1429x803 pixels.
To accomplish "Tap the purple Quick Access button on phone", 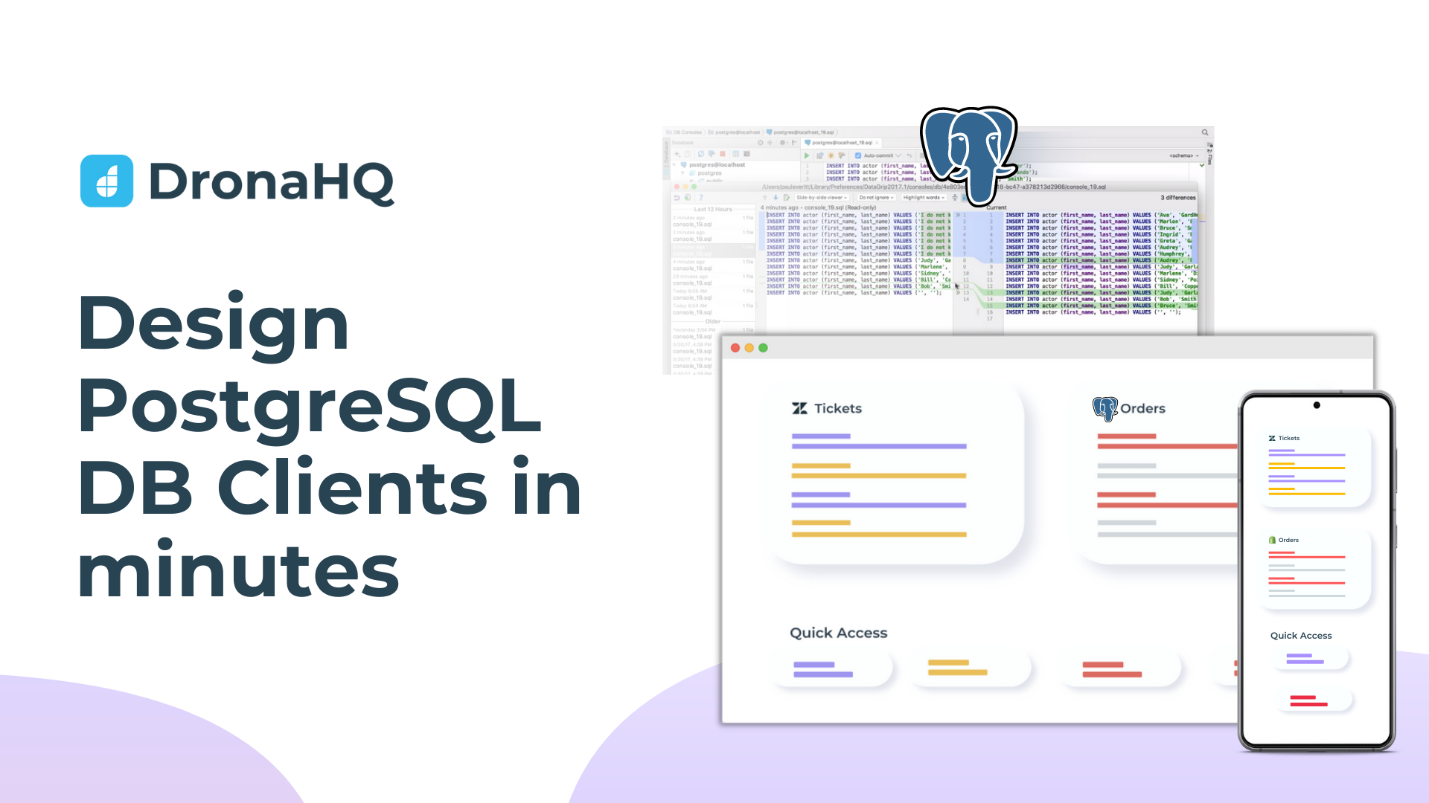I will pyautogui.click(x=1311, y=659).
